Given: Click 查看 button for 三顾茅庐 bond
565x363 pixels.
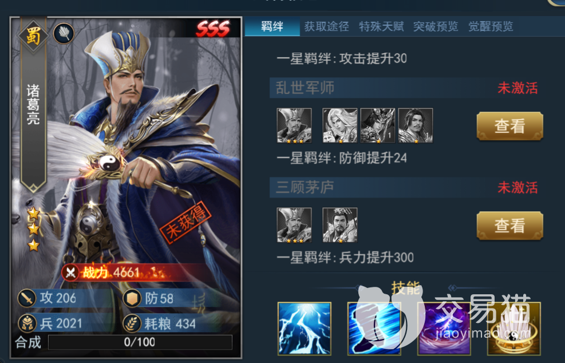Looking at the screenshot, I should (x=509, y=226).
